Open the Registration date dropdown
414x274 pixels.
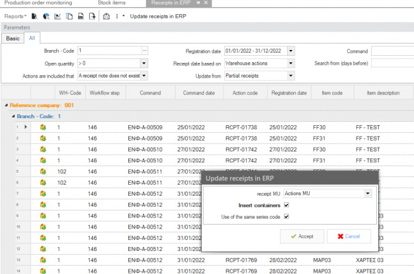(x=291, y=51)
